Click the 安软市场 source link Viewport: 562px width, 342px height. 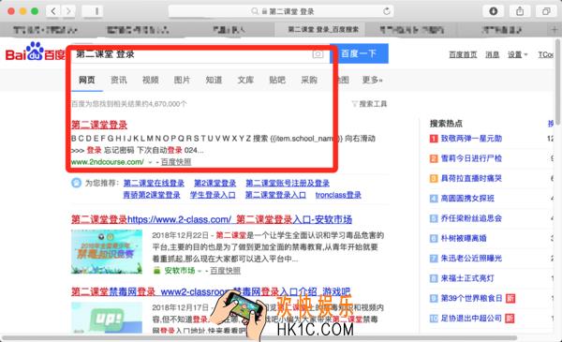pyautogui.click(x=180, y=271)
